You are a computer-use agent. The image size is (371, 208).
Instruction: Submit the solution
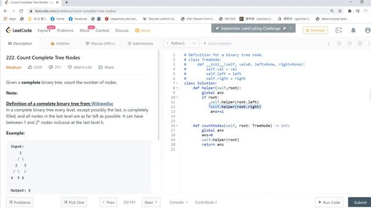coord(360,202)
